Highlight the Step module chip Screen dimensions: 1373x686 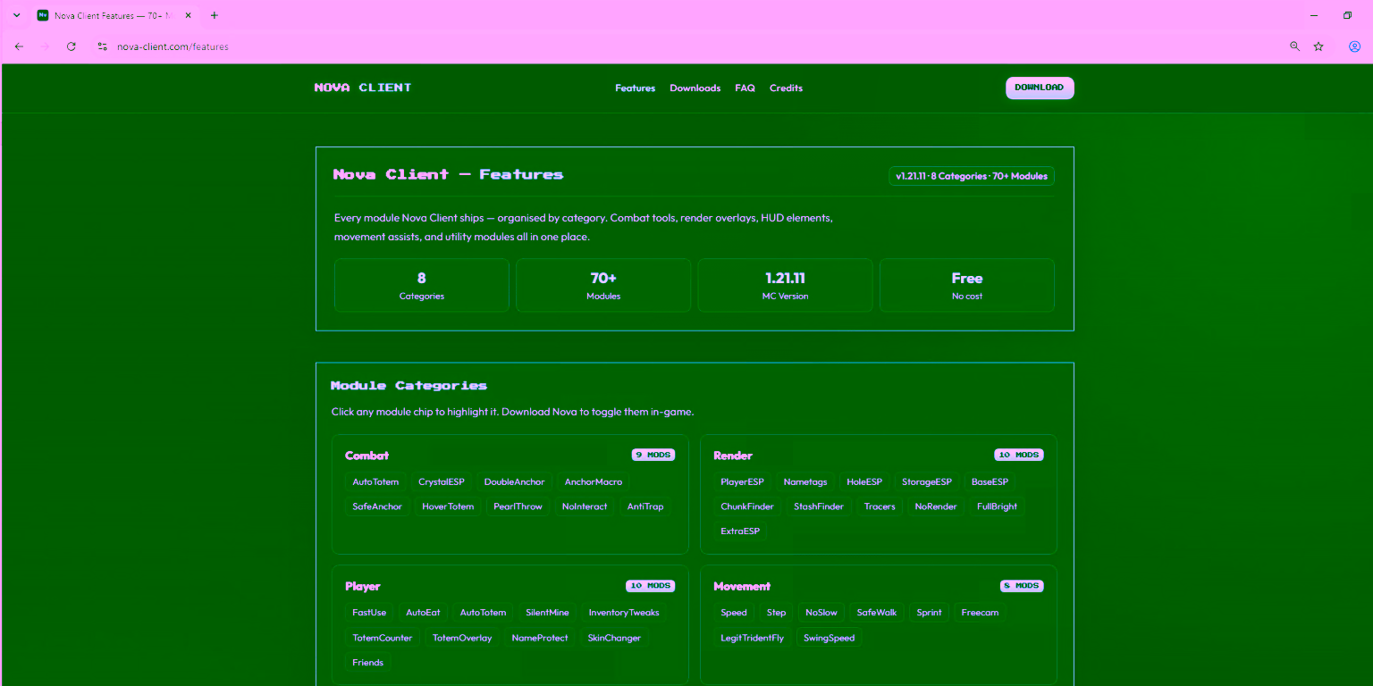pyautogui.click(x=776, y=613)
